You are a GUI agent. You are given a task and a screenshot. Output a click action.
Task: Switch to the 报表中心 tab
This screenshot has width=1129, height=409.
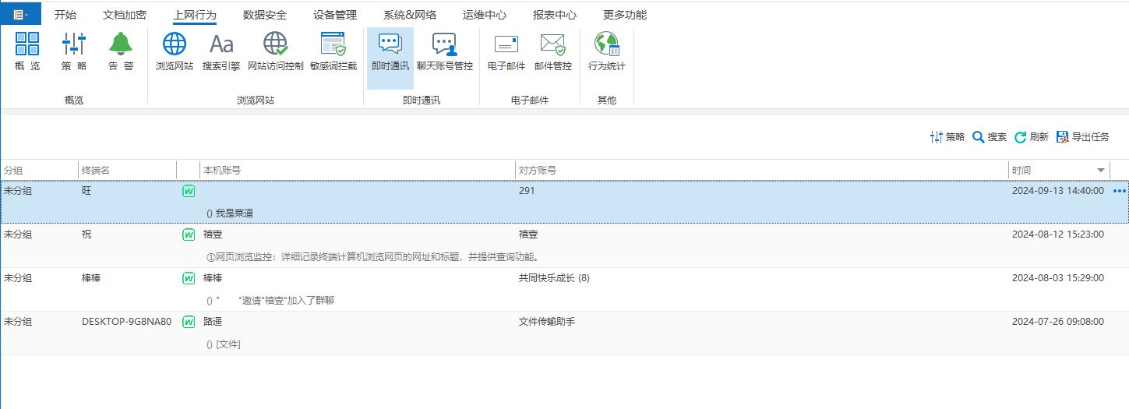click(554, 15)
